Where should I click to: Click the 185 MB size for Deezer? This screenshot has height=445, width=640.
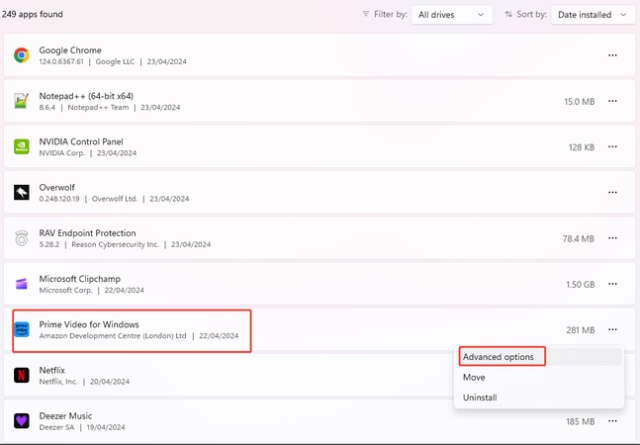point(581,421)
